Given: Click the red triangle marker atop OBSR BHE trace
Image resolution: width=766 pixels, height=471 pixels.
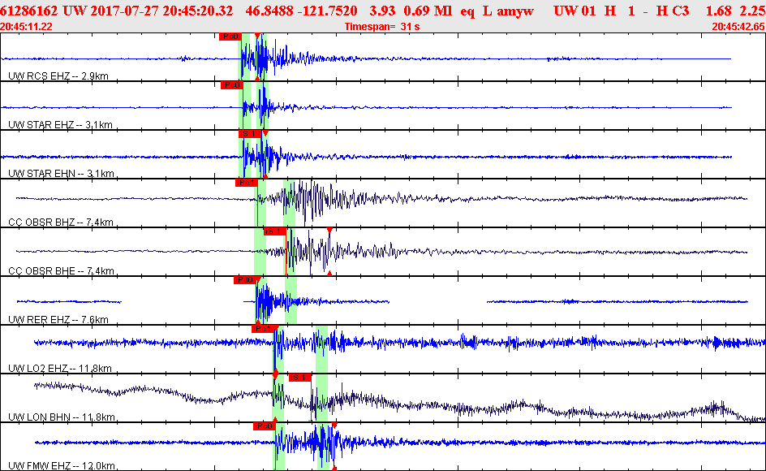Looking at the screenshot, I should point(329,231).
